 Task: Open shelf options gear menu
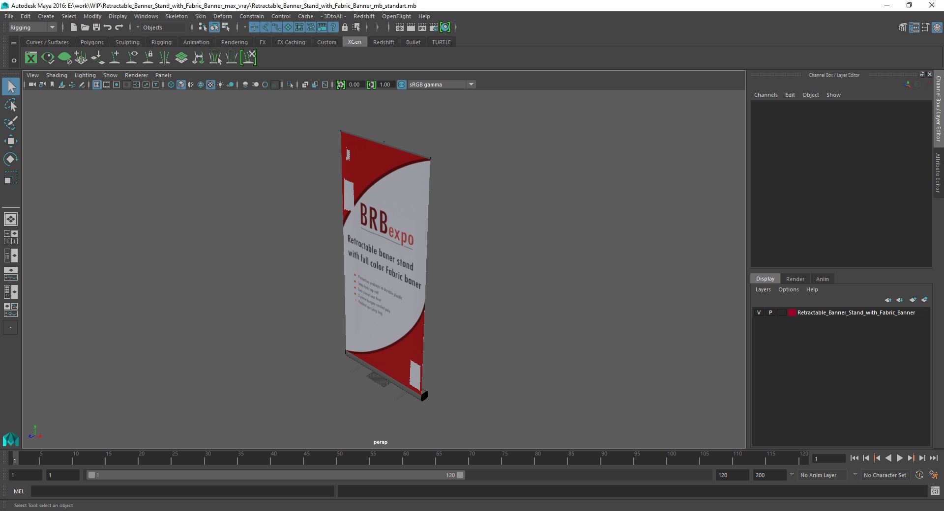click(x=14, y=60)
